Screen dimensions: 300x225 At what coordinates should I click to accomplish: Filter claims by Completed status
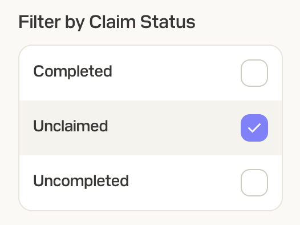[254, 73]
